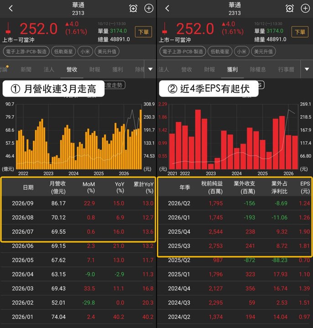This screenshot has height=328, width=313.
Task: Add stock to watchlist, right plus icon
Action: pyautogui.click(x=305, y=9)
